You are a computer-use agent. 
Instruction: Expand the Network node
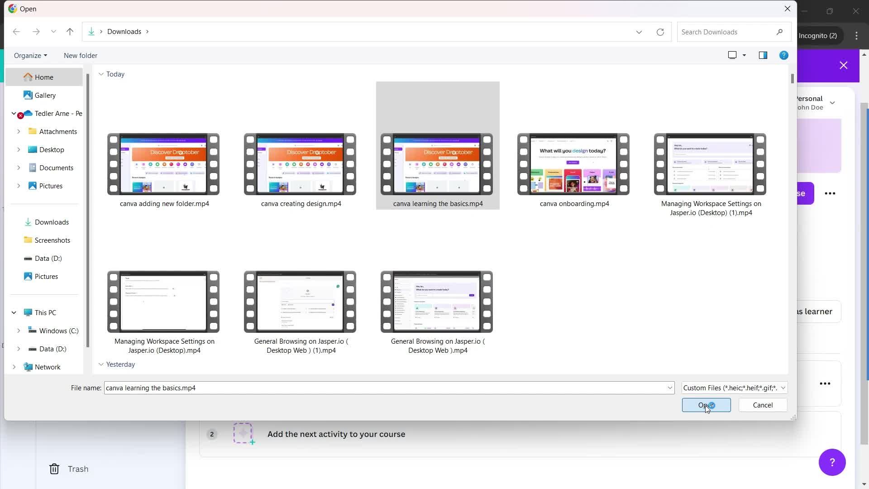coord(14,367)
